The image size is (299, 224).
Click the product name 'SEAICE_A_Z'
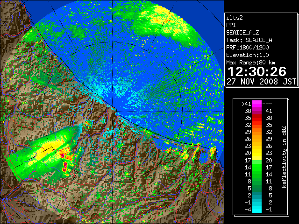tap(242, 33)
